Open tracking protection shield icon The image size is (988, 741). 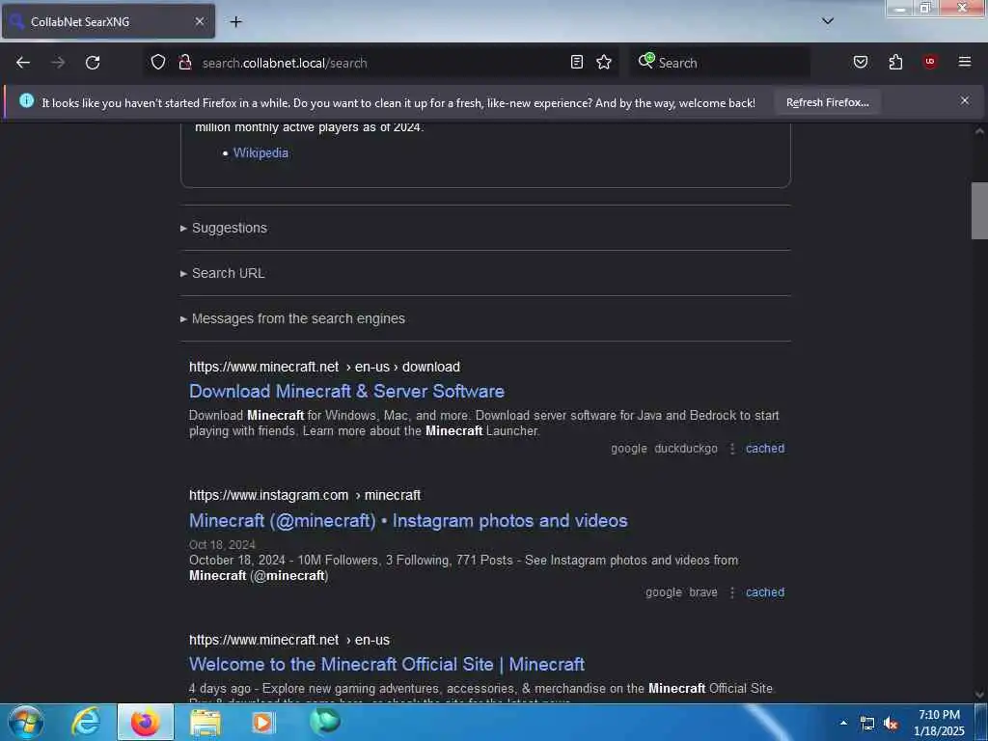158,63
